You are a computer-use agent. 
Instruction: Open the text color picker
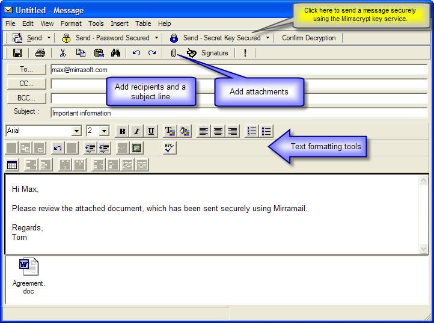click(170, 131)
